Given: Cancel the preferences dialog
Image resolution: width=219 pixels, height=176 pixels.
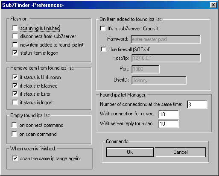Looking at the screenshot, I should pos(180,152).
